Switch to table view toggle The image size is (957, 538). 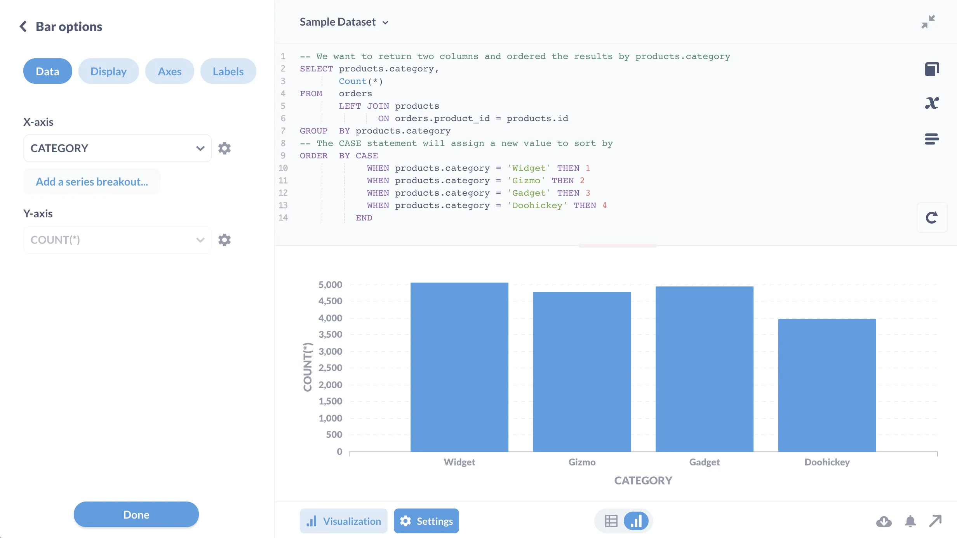pos(611,521)
